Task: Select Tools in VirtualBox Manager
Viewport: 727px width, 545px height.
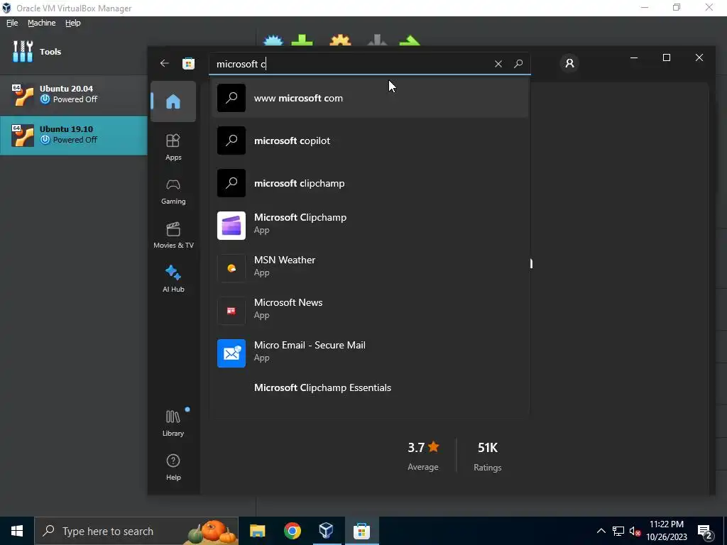Action: pos(74,51)
